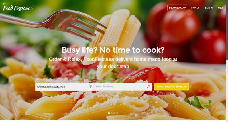228x122 pixels.
Task: Select the first carousel slide dot
Action: click(x=109, y=113)
